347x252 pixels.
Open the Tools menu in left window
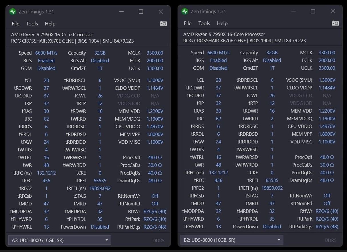click(x=32, y=24)
